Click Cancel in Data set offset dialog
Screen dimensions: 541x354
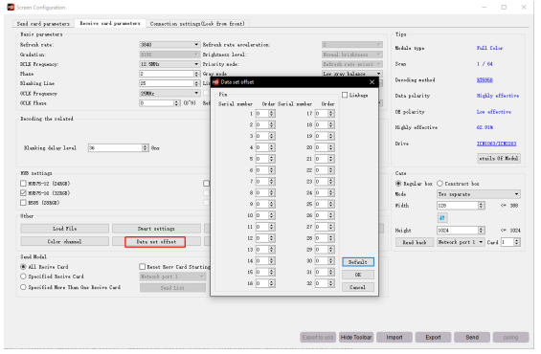click(x=358, y=287)
